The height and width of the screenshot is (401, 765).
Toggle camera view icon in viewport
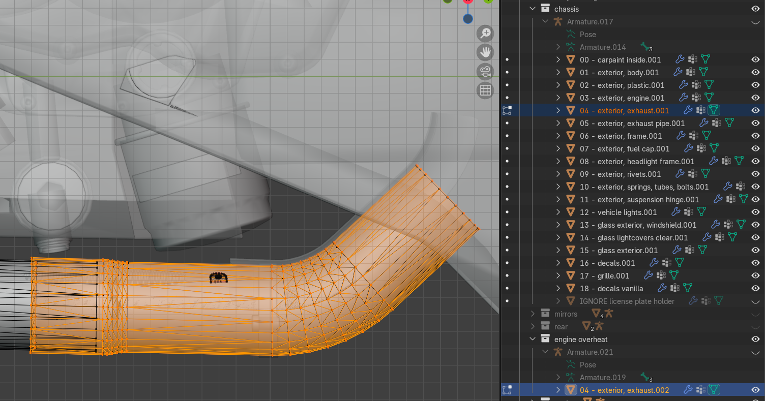tap(485, 71)
